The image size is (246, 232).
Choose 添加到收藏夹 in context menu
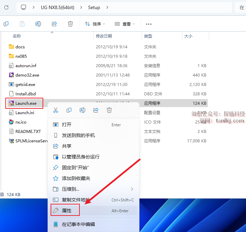(94, 178)
